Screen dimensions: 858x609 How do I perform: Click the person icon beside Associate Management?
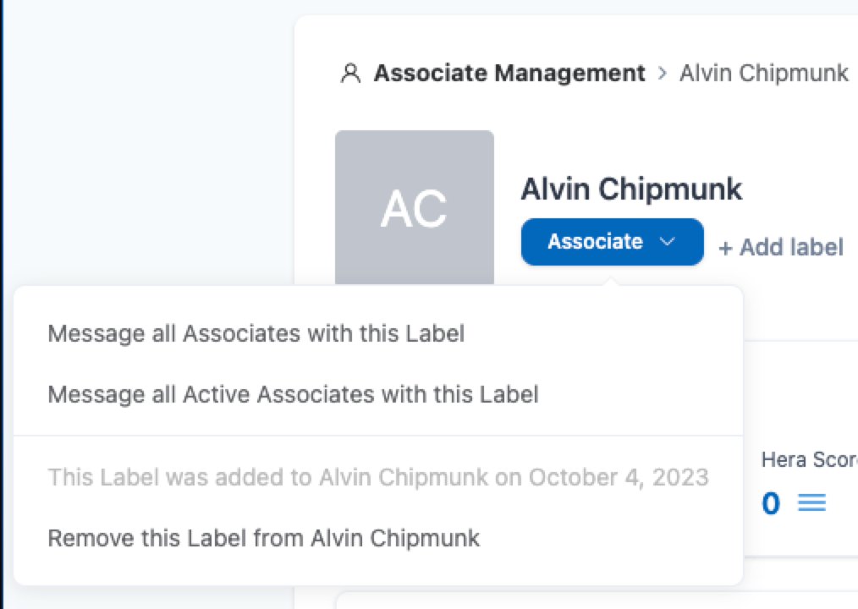click(x=349, y=74)
